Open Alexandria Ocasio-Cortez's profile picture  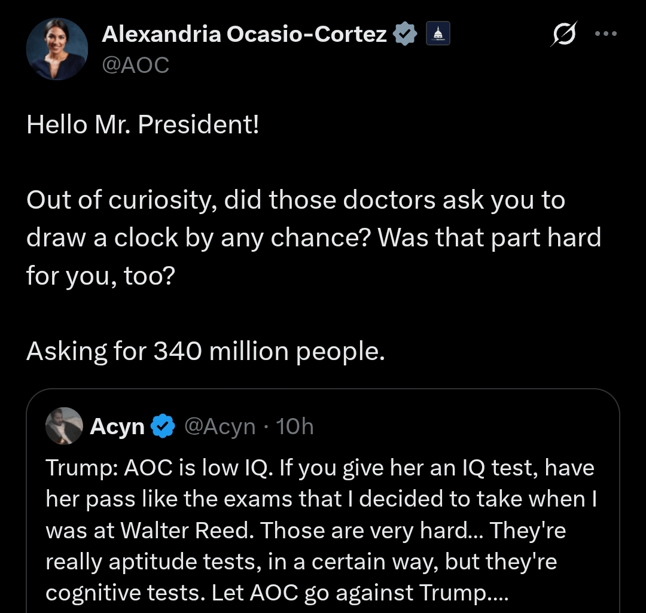57,48
